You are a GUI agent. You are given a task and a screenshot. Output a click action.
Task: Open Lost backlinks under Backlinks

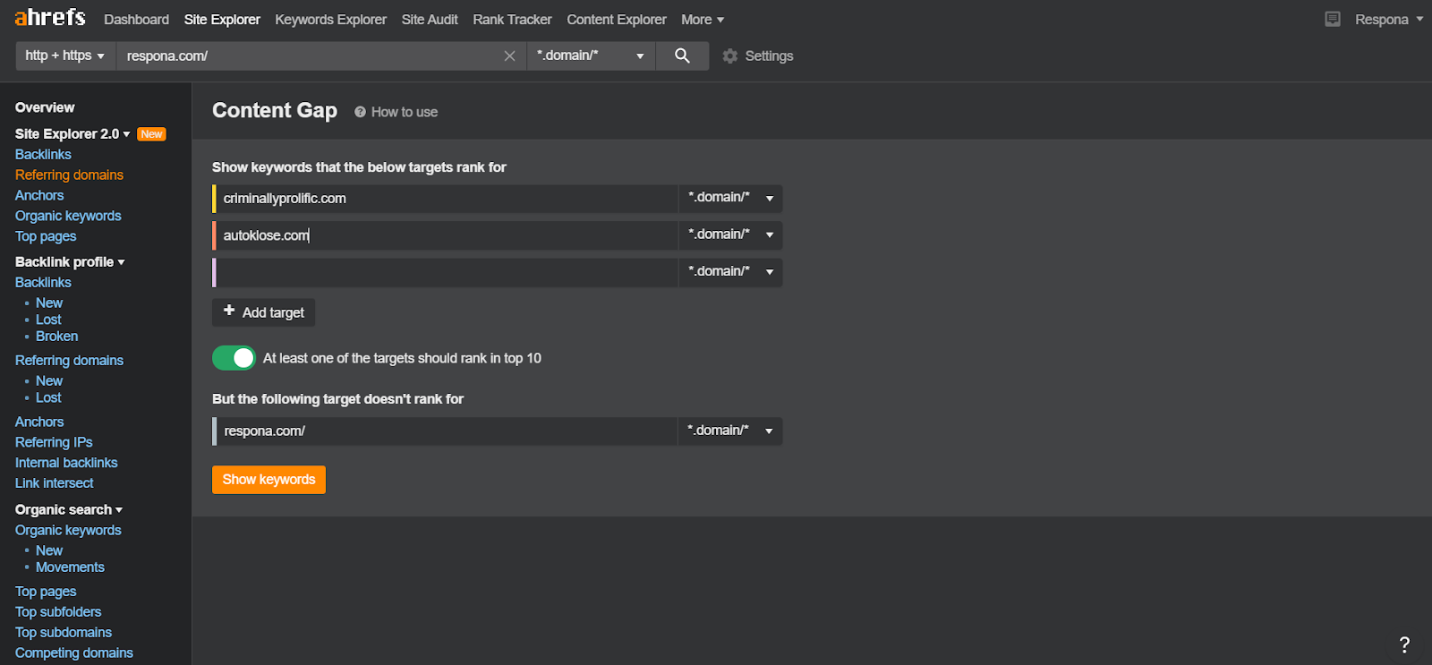click(48, 320)
